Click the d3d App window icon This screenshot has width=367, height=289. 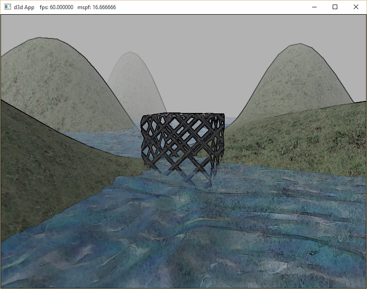(x=7, y=7)
